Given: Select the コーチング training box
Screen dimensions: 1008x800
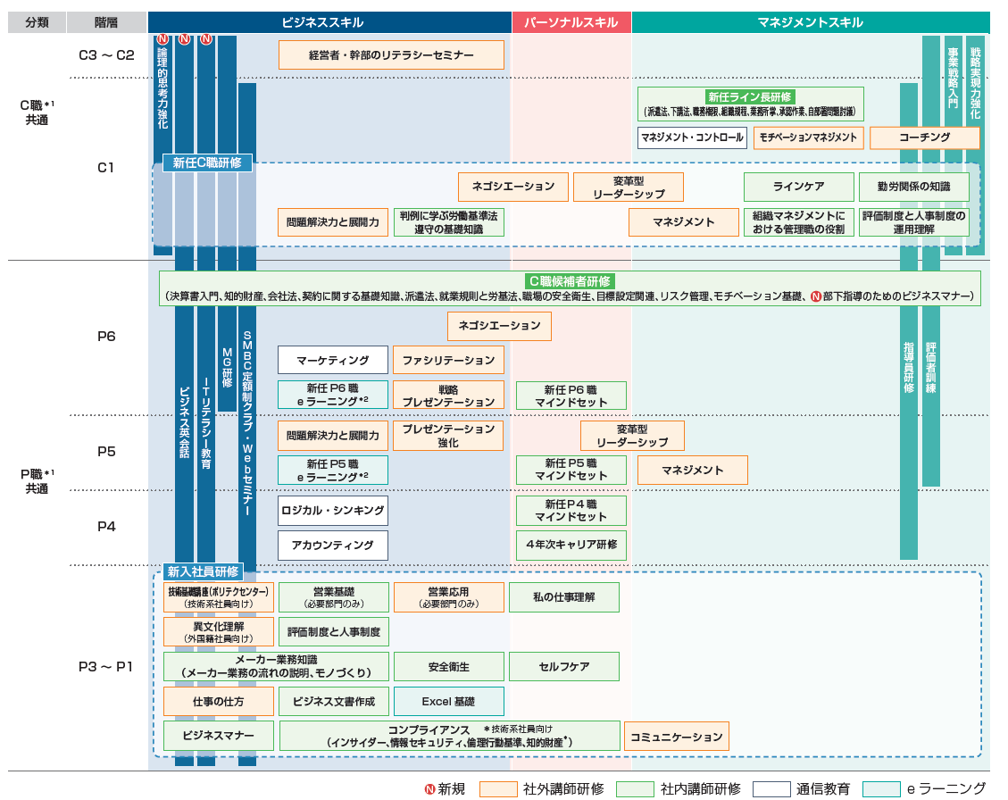Looking at the screenshot, I should [924, 137].
